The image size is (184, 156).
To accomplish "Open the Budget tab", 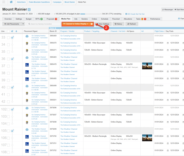I will tap(29, 19).
